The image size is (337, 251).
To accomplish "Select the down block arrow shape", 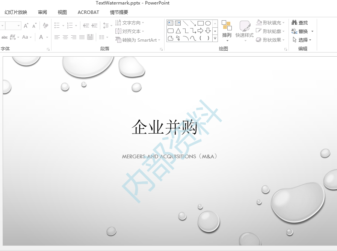I will pos(208,31).
